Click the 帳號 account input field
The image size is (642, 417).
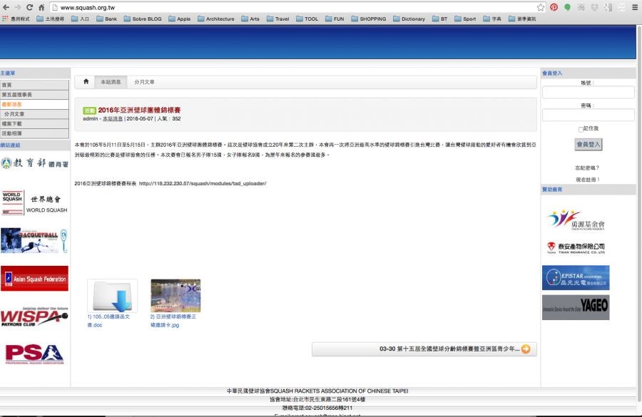(588, 92)
